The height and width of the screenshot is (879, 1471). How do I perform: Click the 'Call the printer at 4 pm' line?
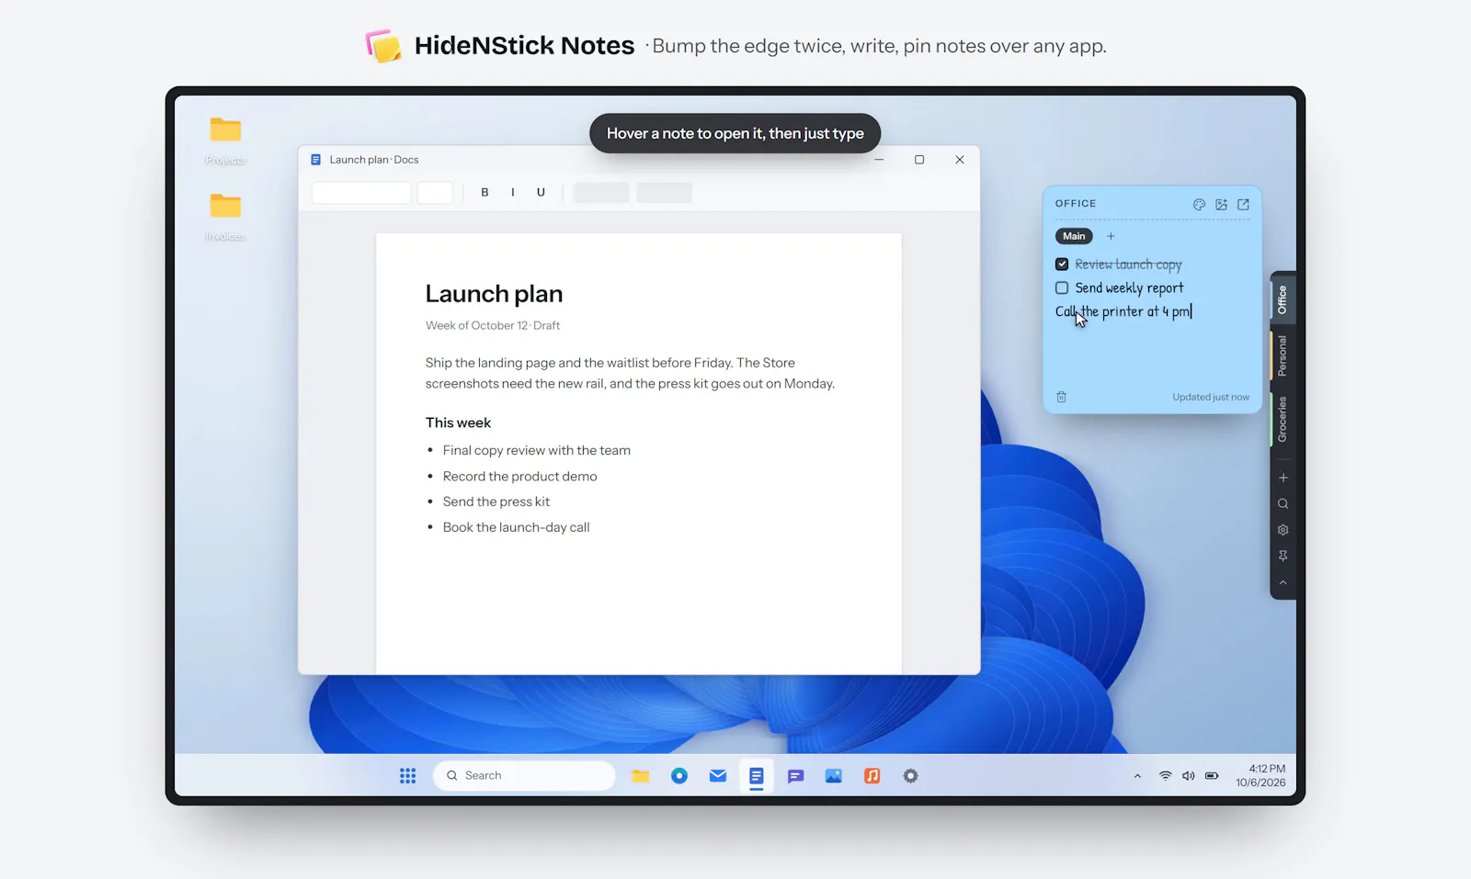[1123, 311]
